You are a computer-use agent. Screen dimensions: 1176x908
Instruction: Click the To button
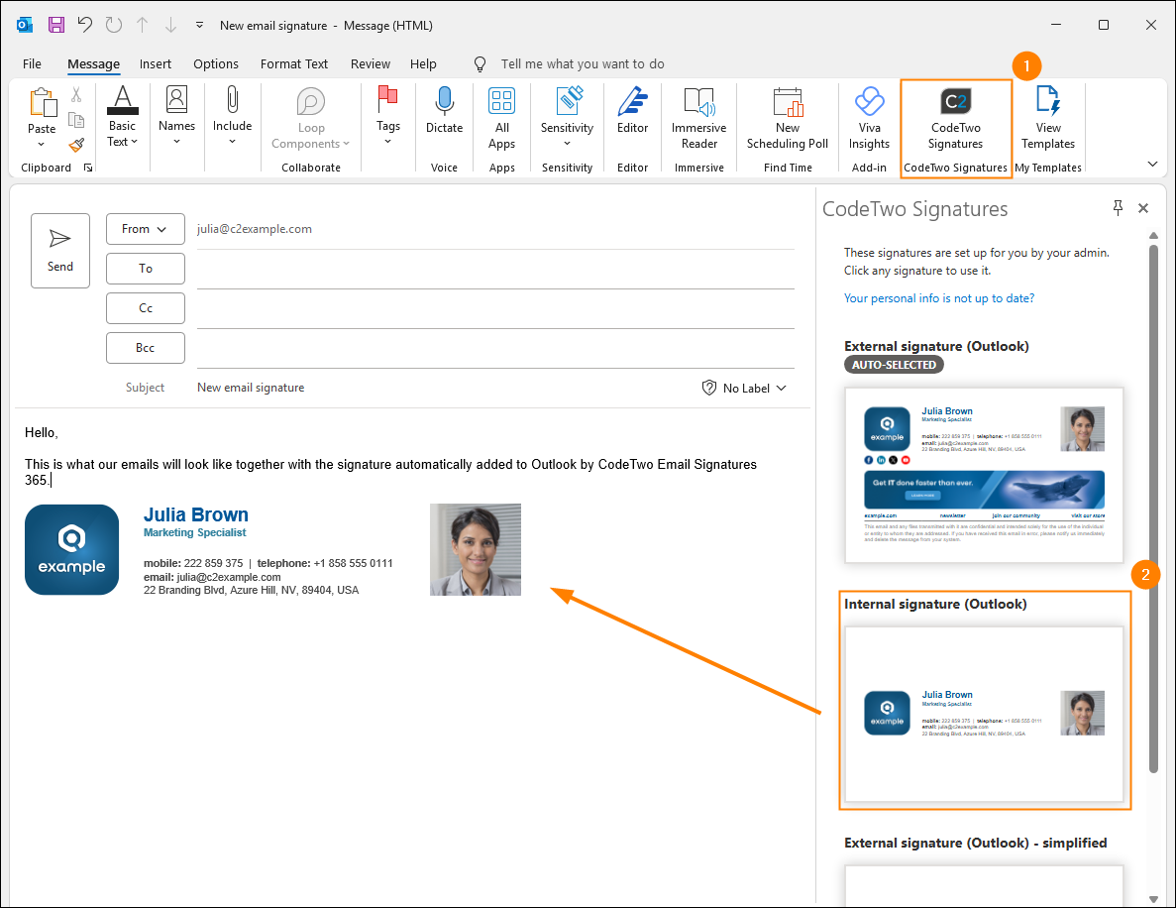pos(146,269)
